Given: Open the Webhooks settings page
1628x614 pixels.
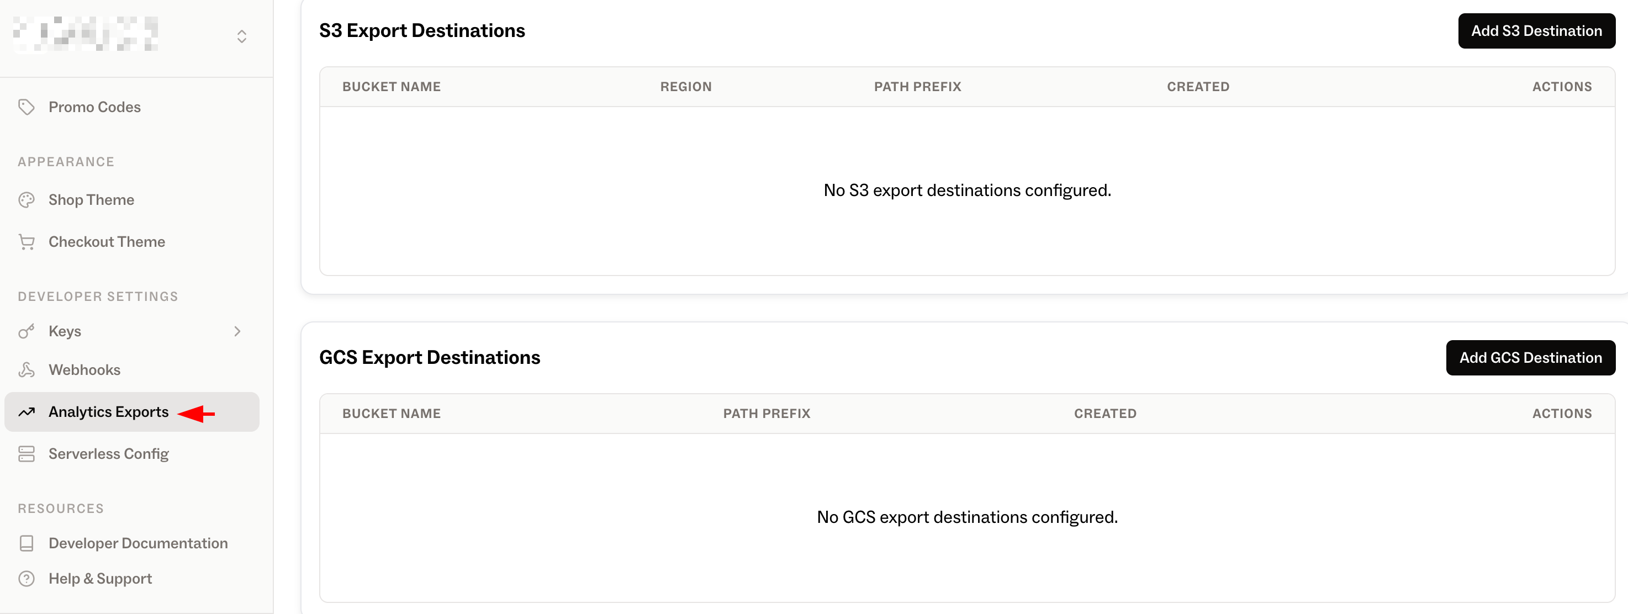Looking at the screenshot, I should 84,370.
